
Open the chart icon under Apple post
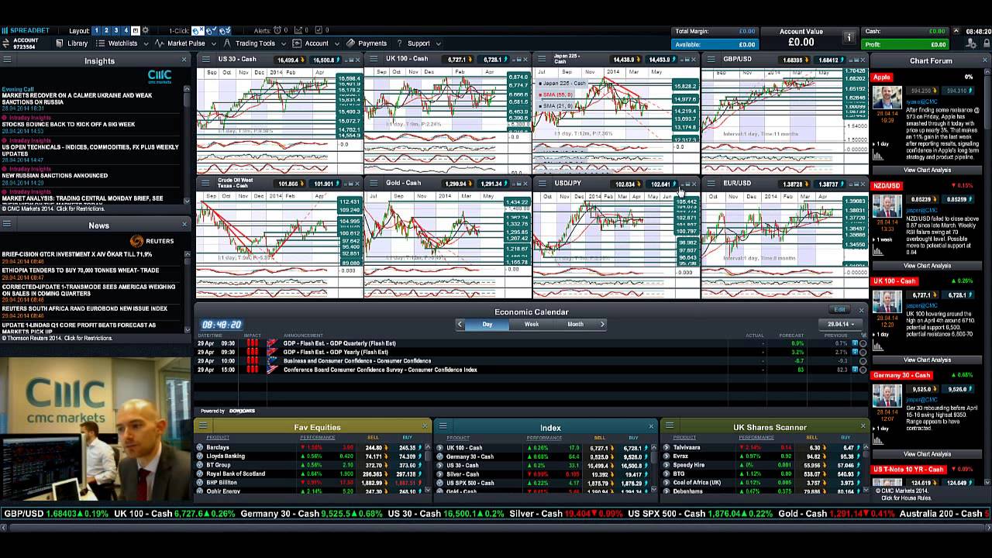click(878, 155)
